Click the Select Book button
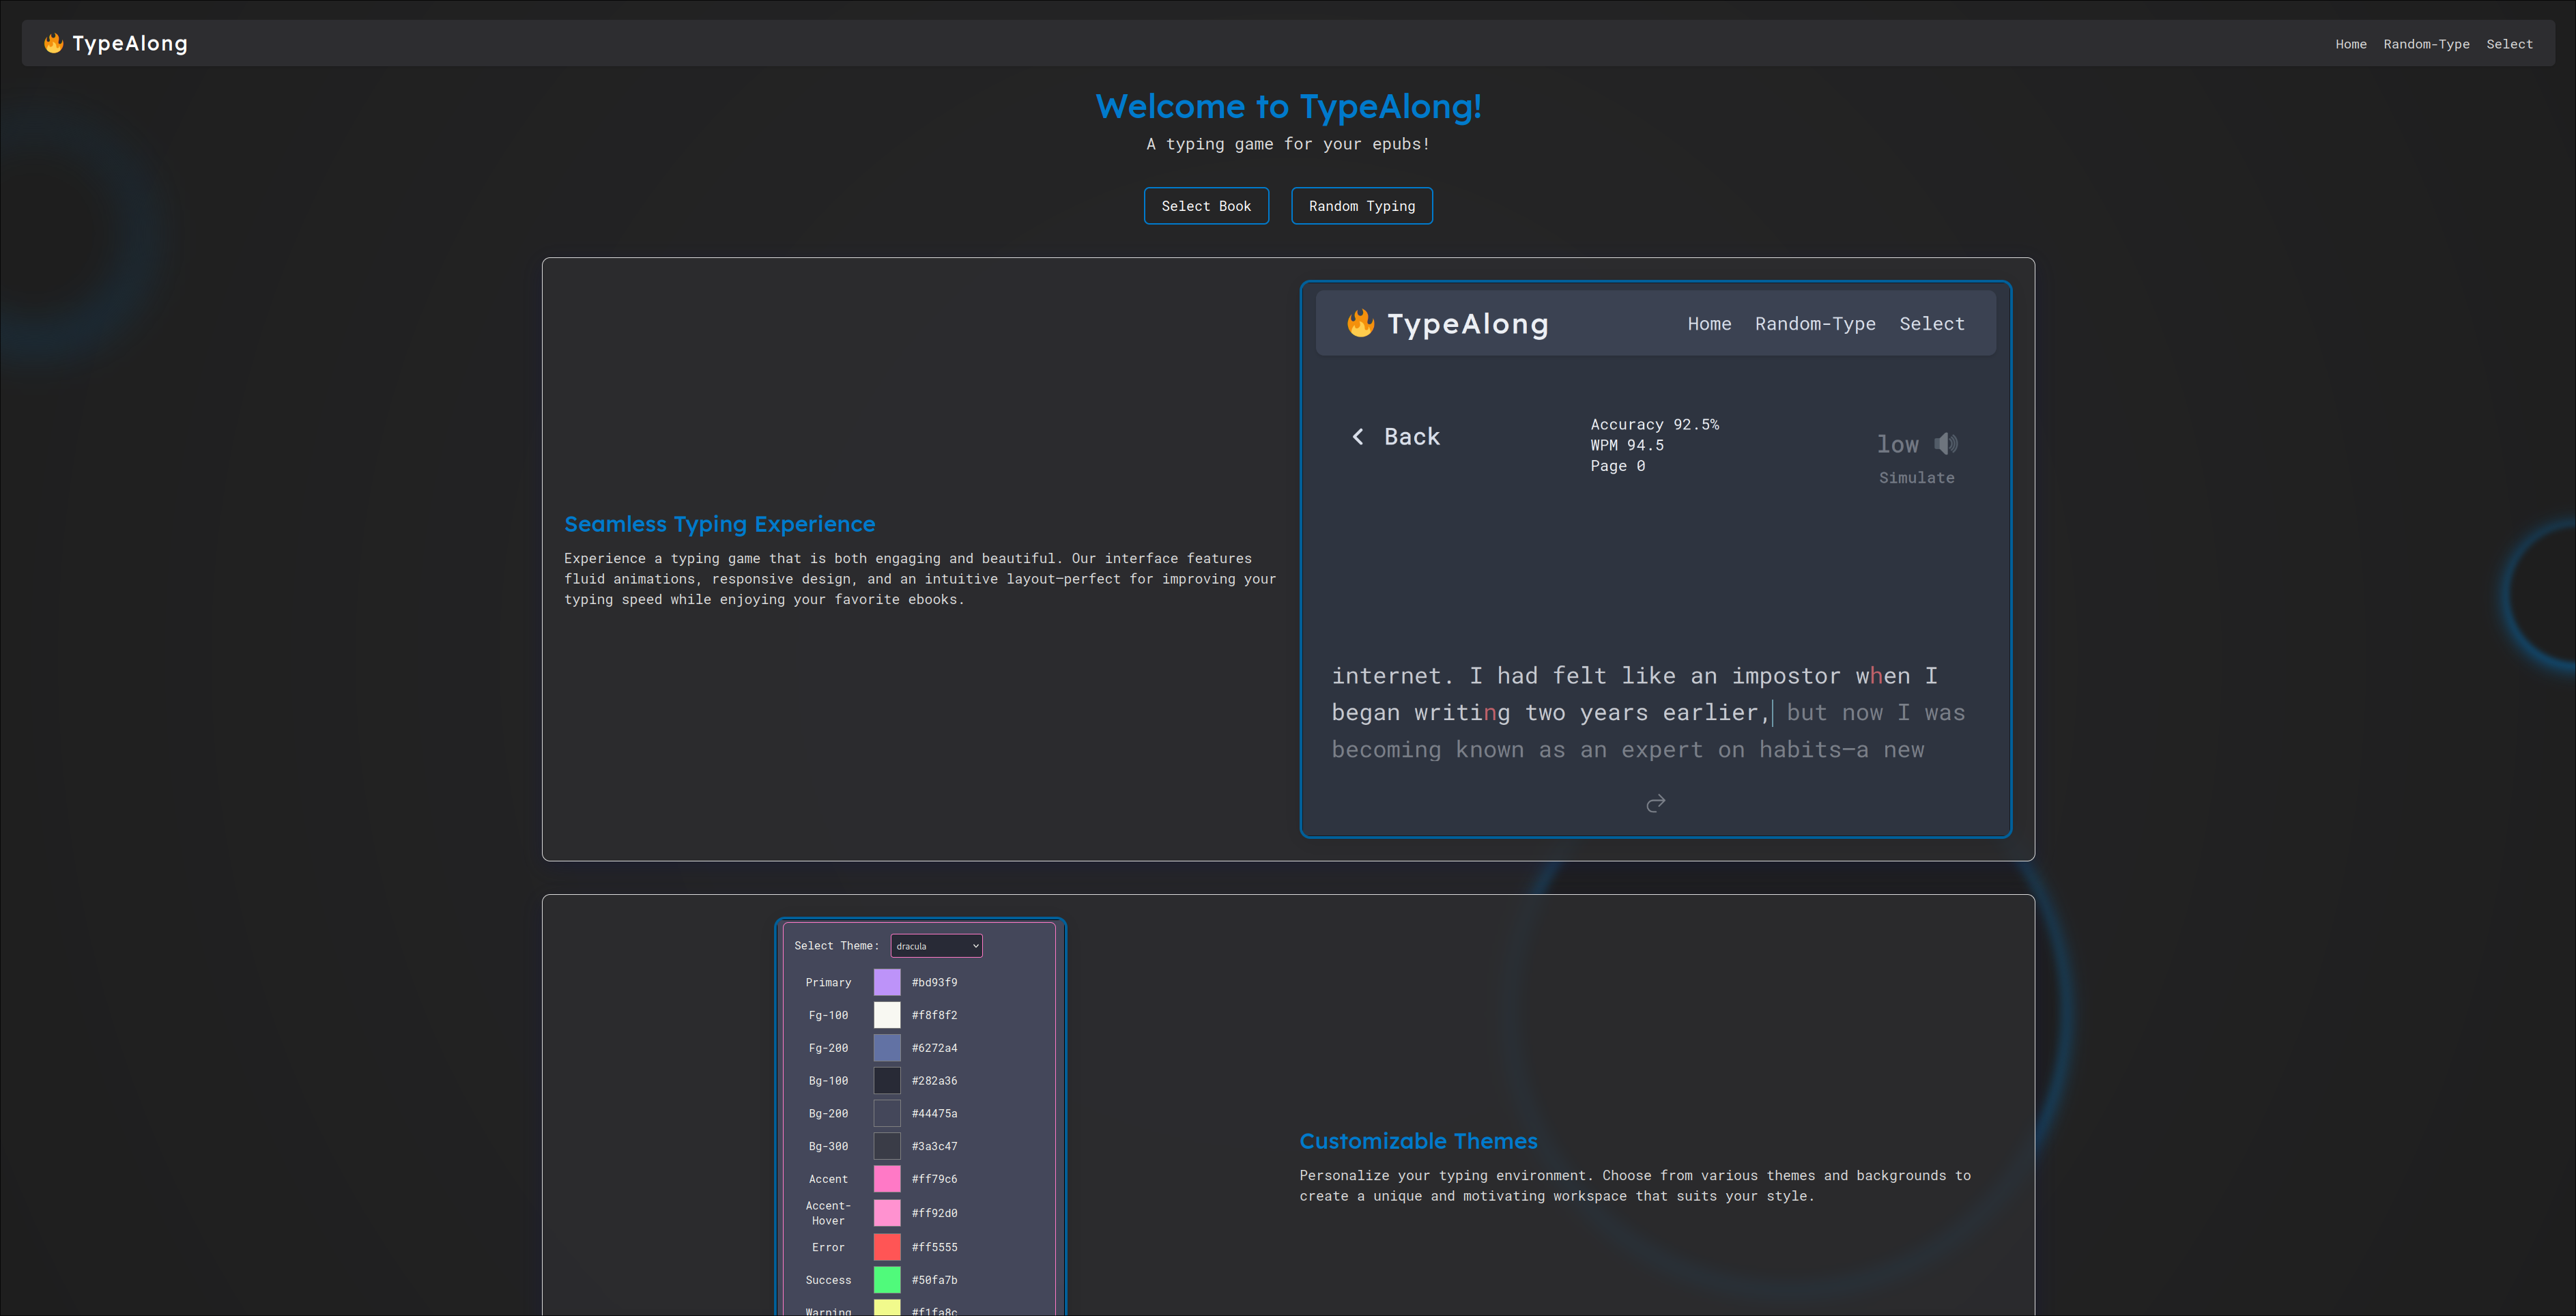 tap(1206, 206)
